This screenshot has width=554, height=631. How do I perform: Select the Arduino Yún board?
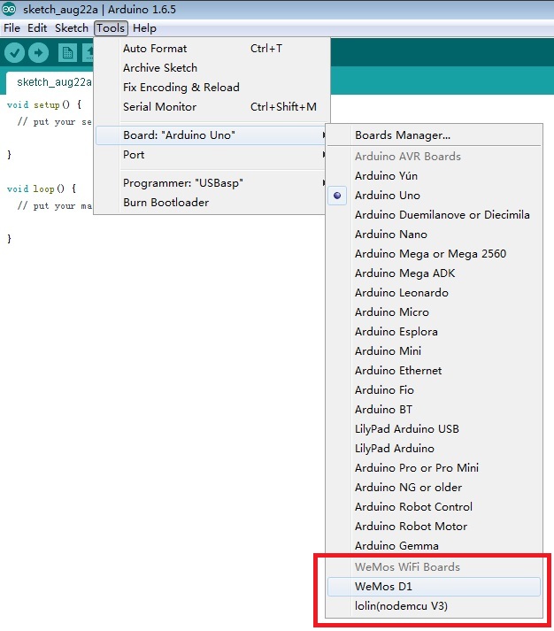tap(434, 176)
